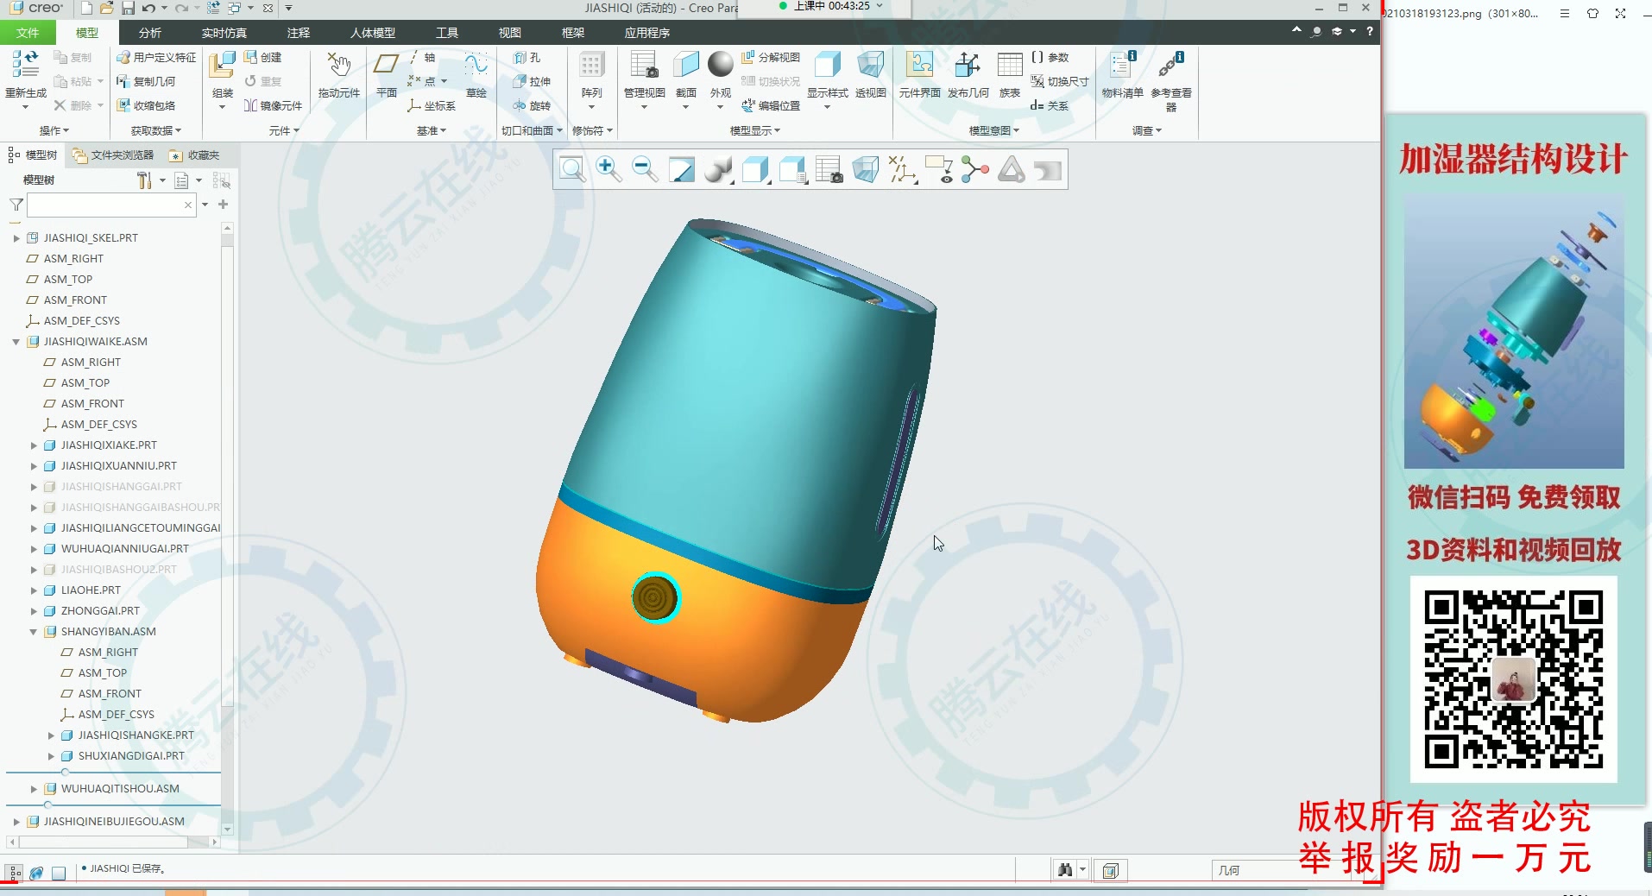Toggle Exploded View (分解视图)
Screen dimensions: 1652x896
pos(771,57)
